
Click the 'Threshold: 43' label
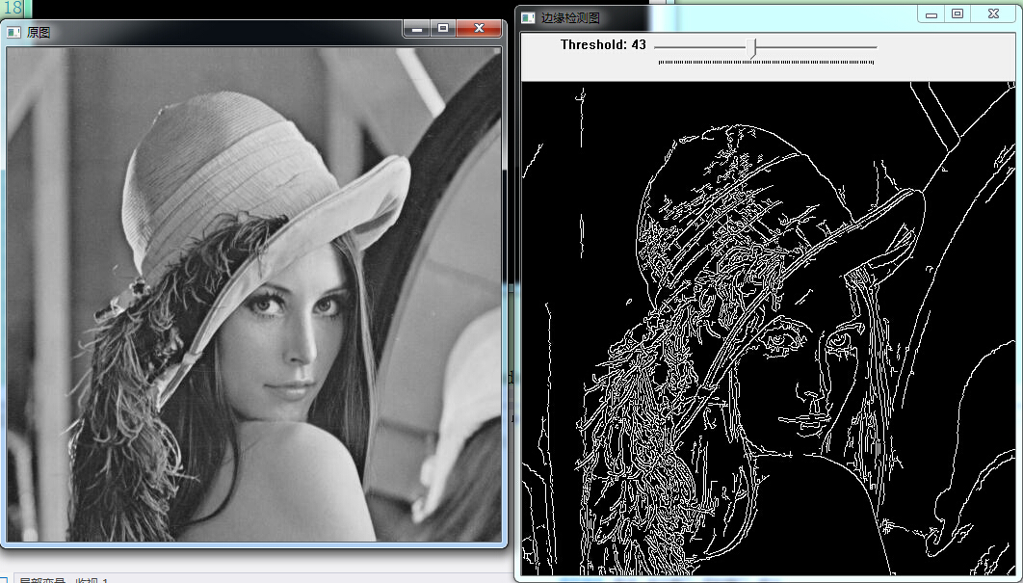(x=603, y=45)
